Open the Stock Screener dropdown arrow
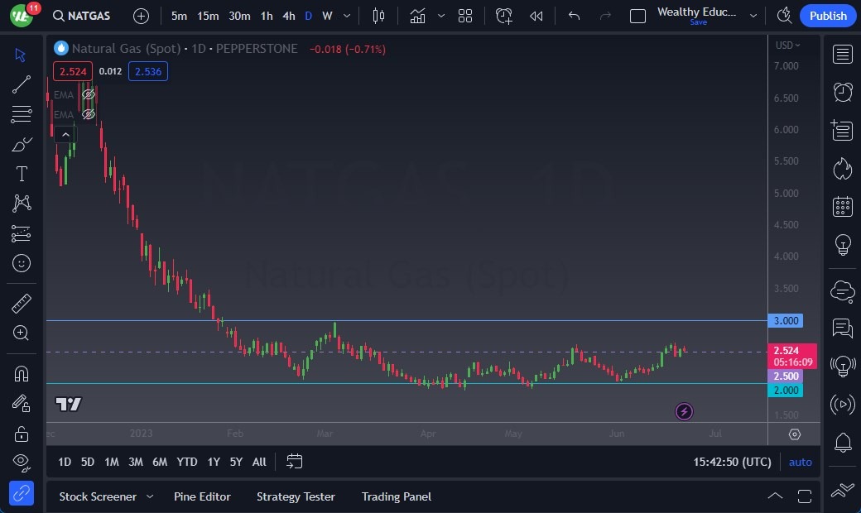This screenshot has height=513, width=861. click(149, 496)
